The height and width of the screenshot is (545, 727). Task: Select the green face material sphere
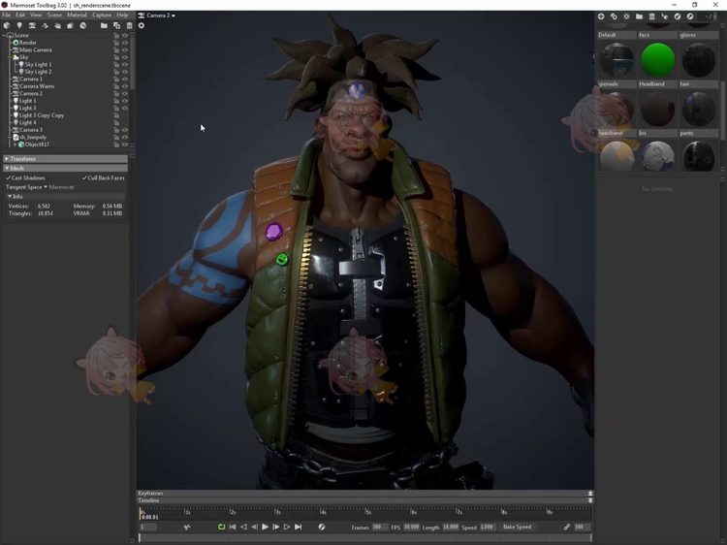(657, 60)
